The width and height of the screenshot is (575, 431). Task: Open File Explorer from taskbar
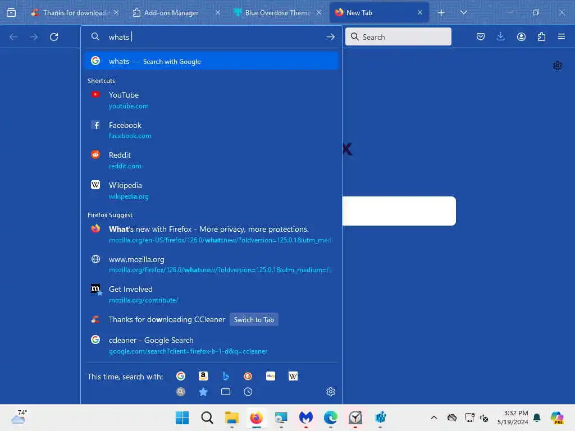tap(232, 418)
